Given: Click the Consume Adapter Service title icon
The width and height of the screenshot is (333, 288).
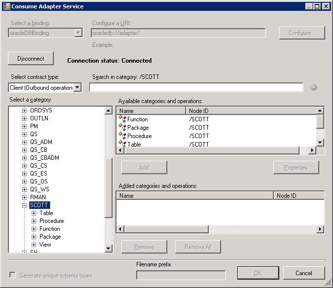Looking at the screenshot, I should (7, 6).
